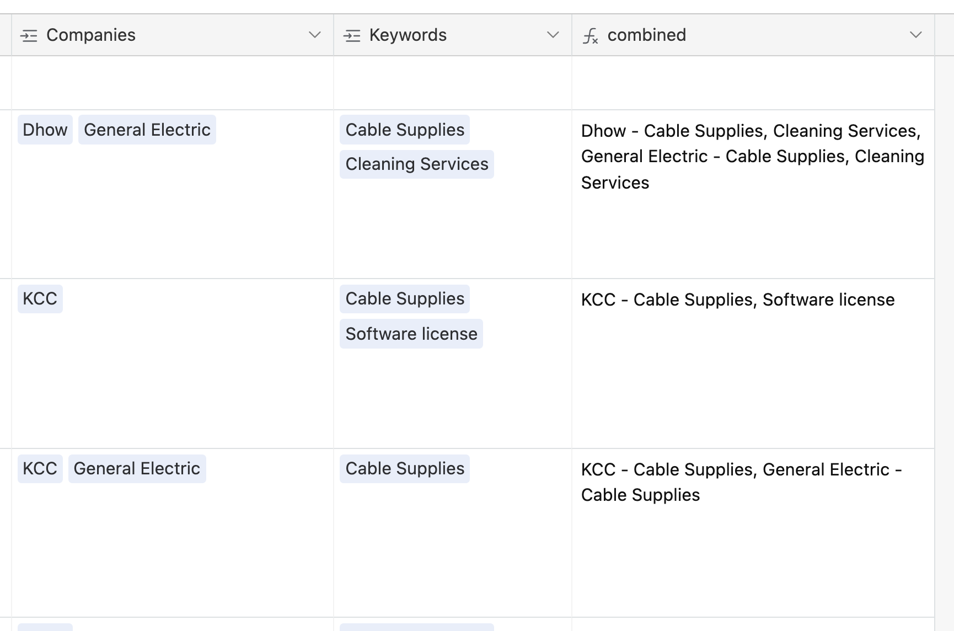Open General Electric chip beside KCC
Screen dimensions: 954x631
[137, 469]
